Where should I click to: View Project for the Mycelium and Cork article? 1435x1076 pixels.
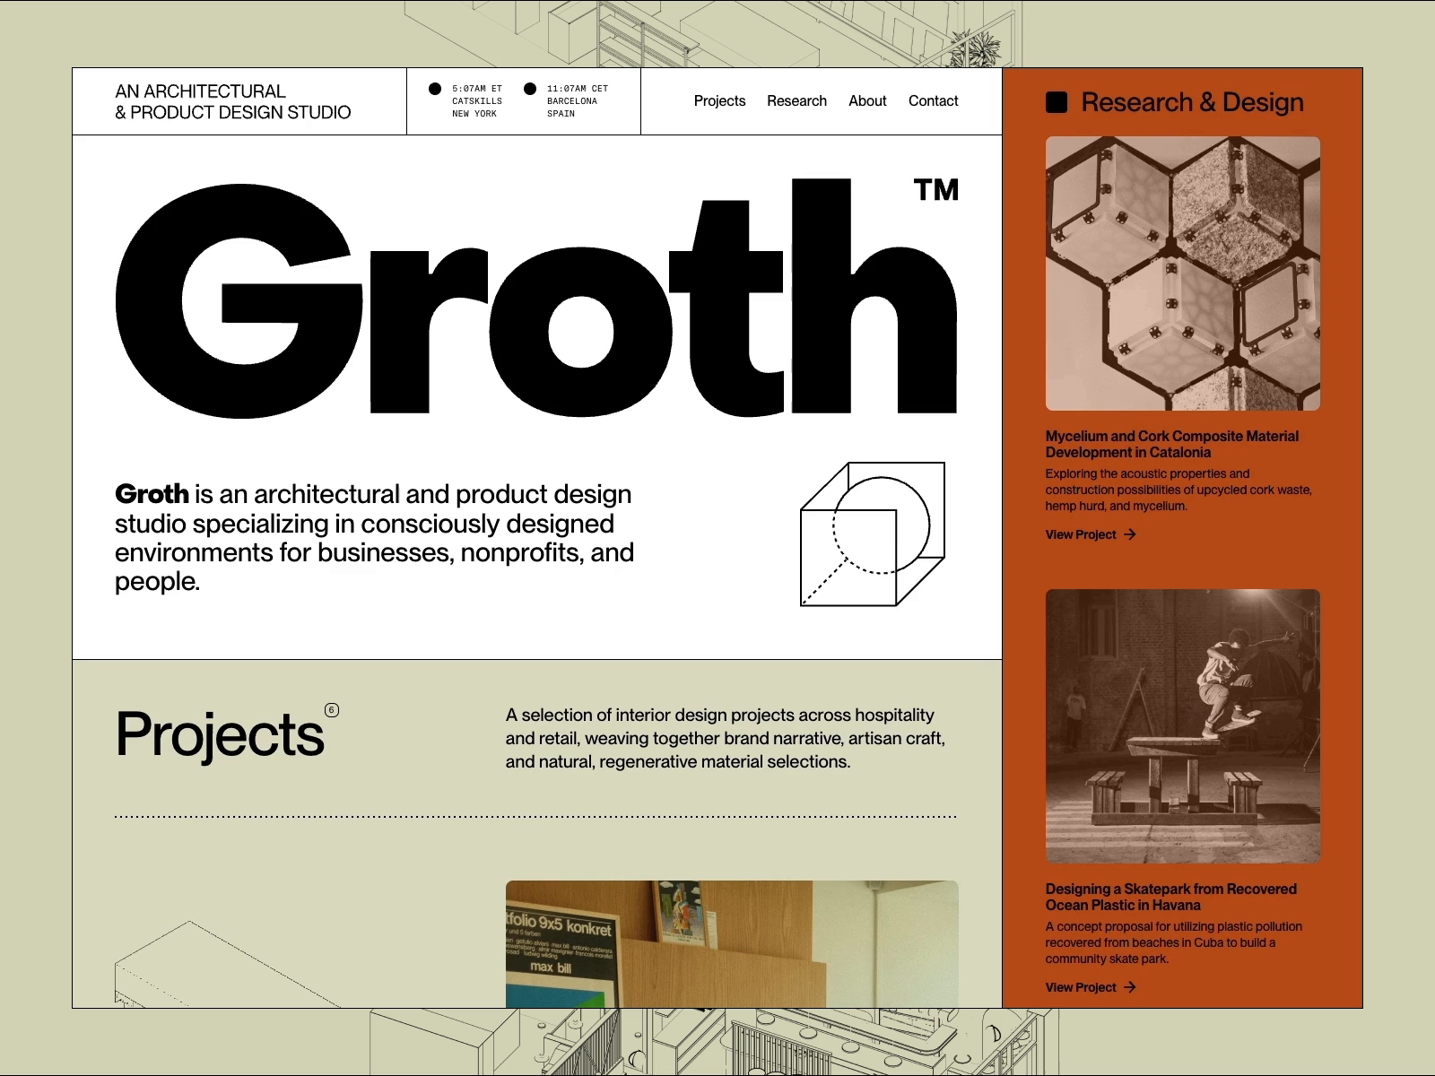click(1081, 534)
